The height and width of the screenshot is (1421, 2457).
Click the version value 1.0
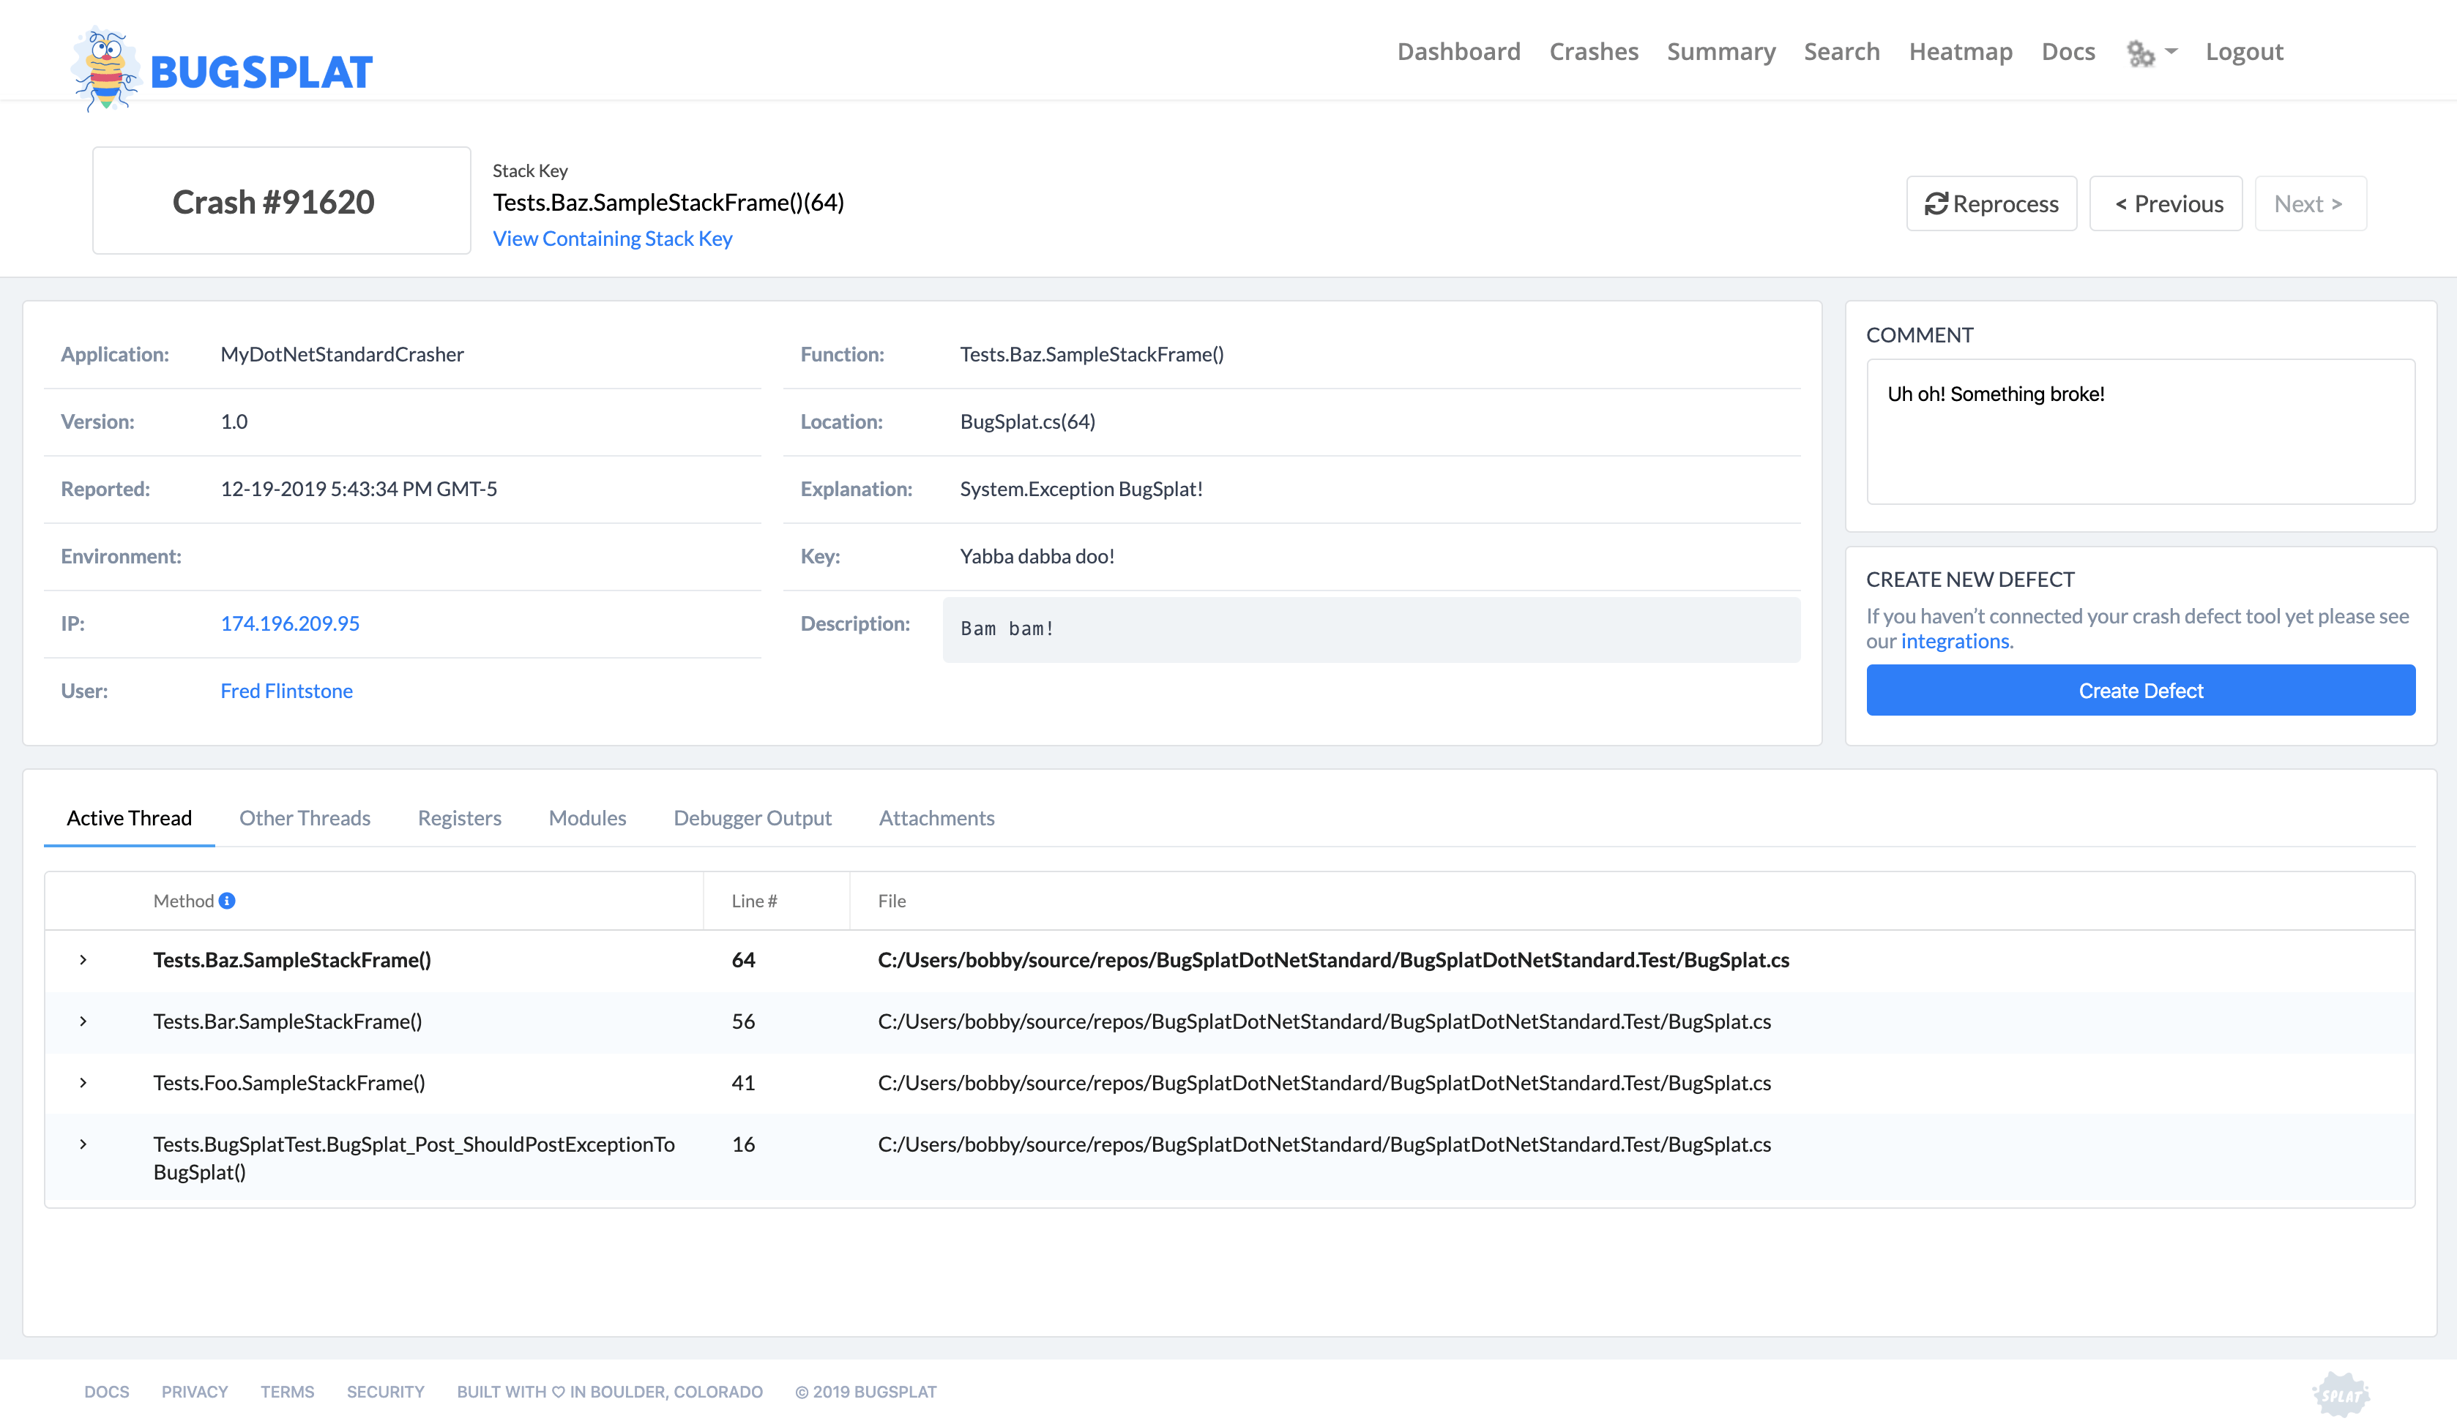click(x=234, y=422)
